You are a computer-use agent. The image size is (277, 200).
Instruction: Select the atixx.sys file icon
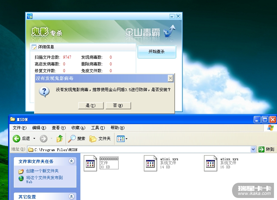click(x=210, y=163)
